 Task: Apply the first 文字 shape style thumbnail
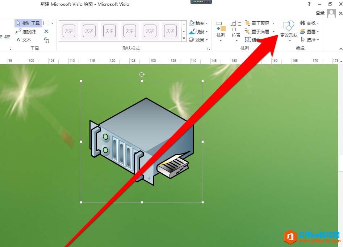(x=69, y=31)
